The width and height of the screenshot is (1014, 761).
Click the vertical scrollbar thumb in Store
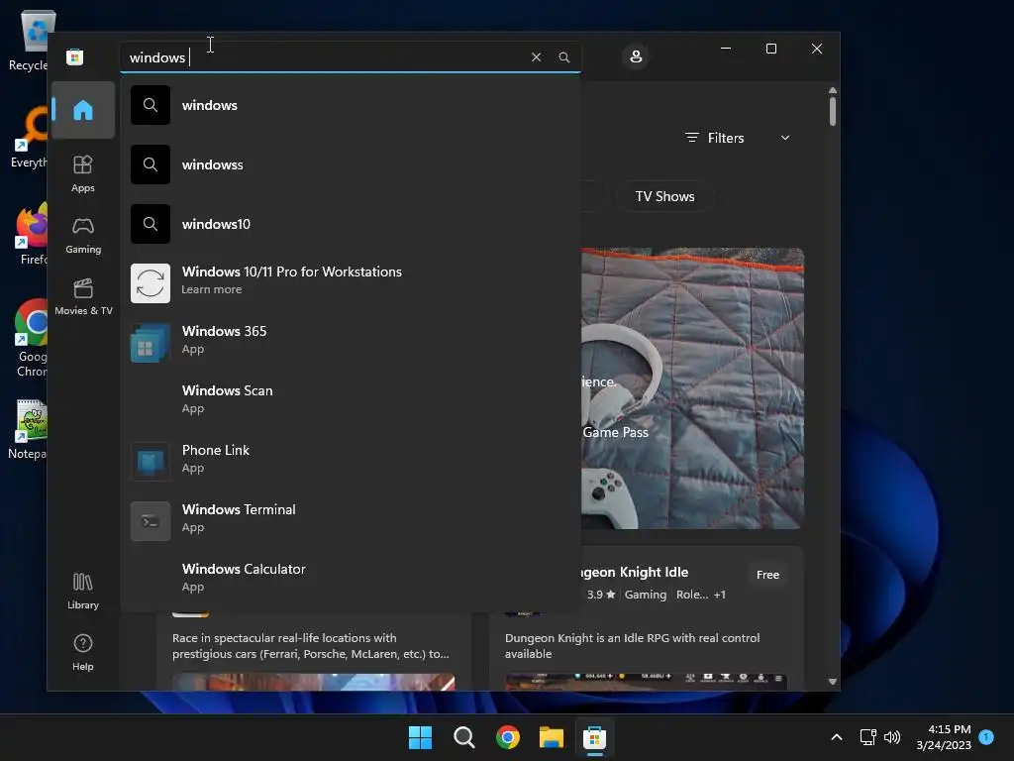pyautogui.click(x=832, y=111)
